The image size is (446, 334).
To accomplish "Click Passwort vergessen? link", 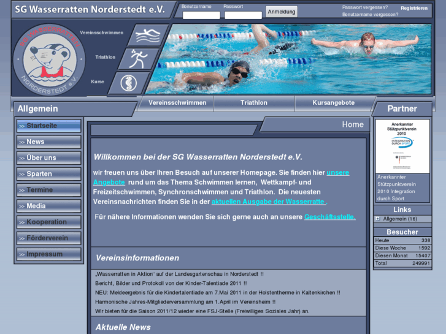I will tap(365, 7).
